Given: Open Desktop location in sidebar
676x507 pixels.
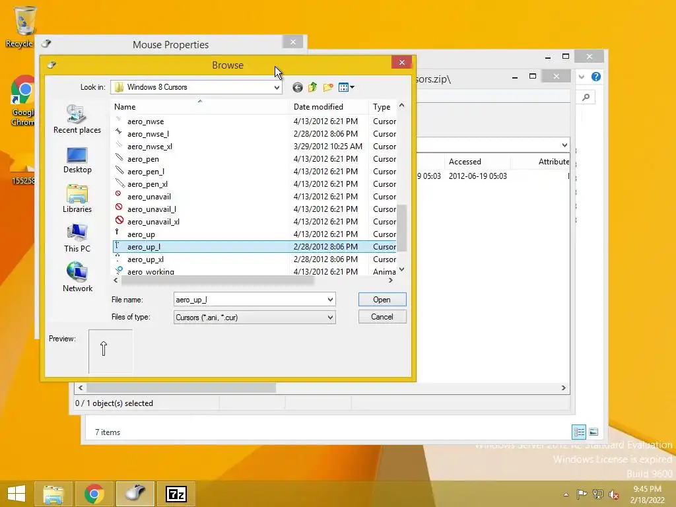Looking at the screenshot, I should [77, 160].
